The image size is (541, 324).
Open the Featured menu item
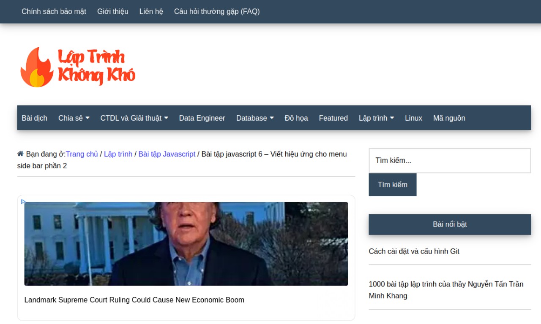[x=333, y=118]
